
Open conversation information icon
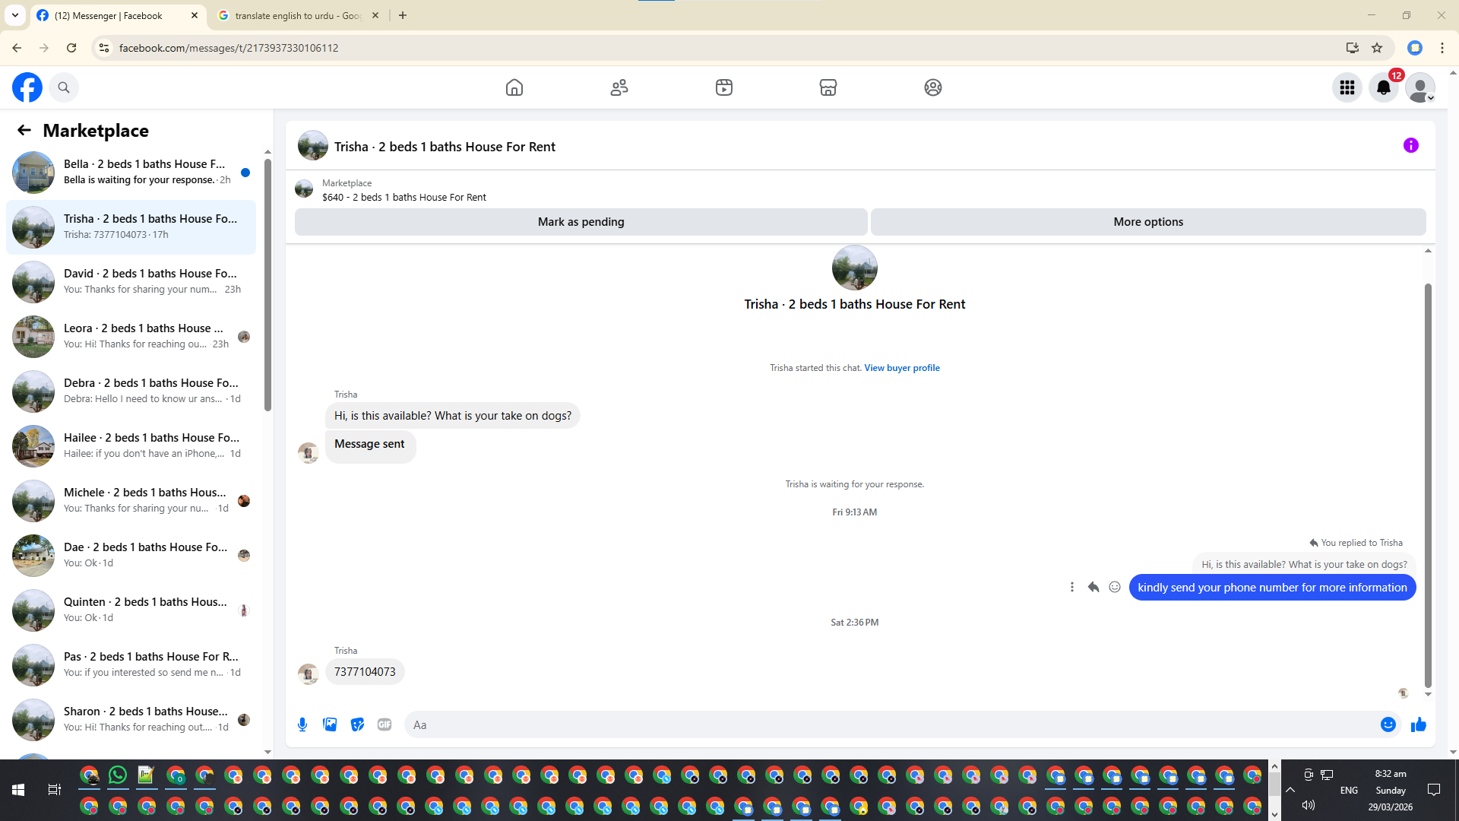[x=1411, y=145]
